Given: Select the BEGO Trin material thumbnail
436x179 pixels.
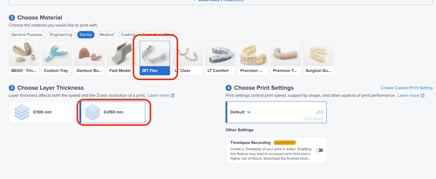Looking at the screenshot, I should [24, 57].
